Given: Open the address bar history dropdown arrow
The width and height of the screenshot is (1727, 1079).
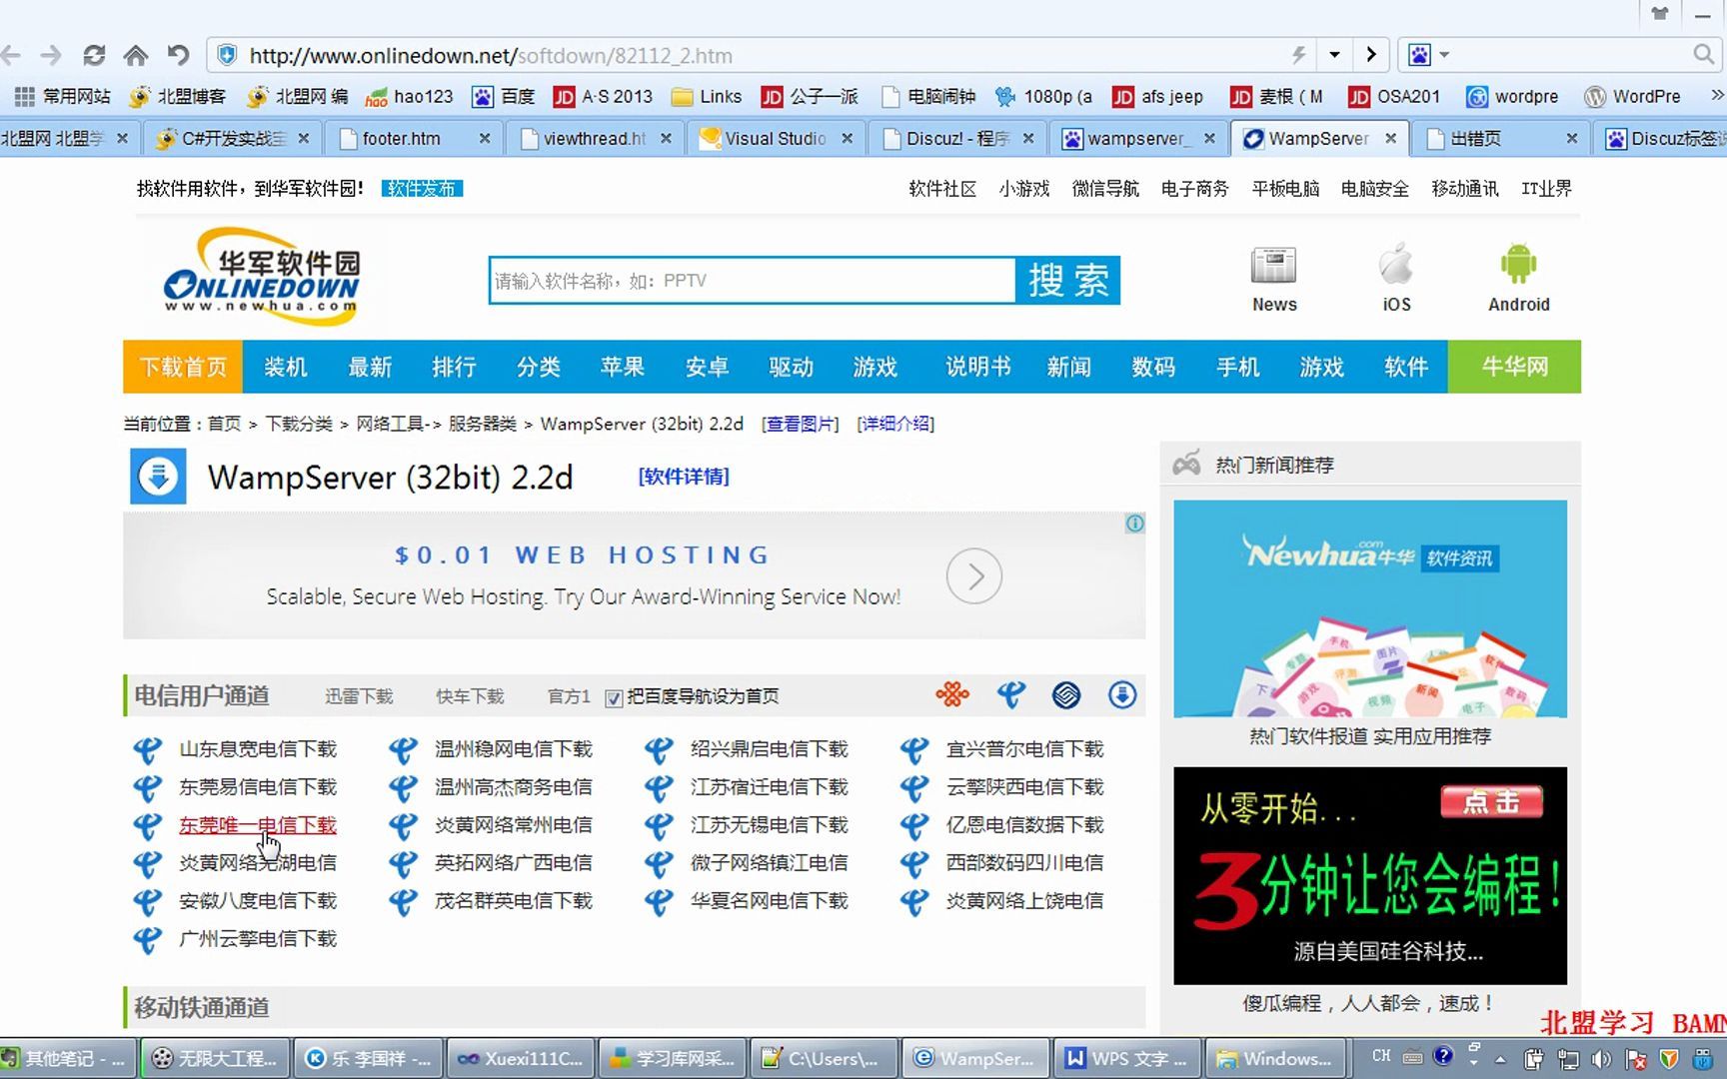Looking at the screenshot, I should [x=1334, y=55].
